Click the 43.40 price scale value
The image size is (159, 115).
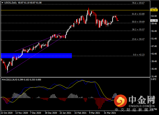(154, 54)
